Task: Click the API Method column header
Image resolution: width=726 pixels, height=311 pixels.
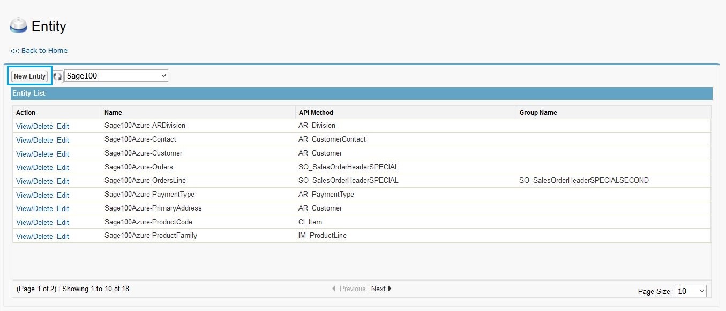Action: click(x=406, y=113)
